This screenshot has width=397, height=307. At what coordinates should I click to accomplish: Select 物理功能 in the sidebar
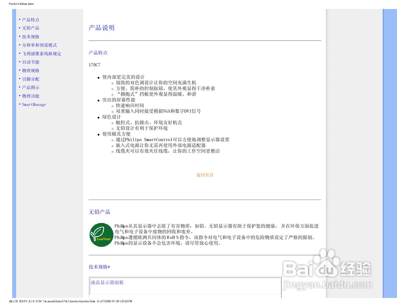coord(31,96)
